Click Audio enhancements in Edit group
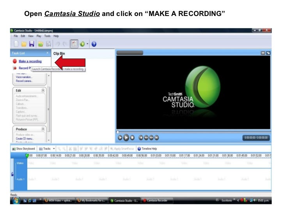This screenshot has width=284, height=213. [x=27, y=96]
